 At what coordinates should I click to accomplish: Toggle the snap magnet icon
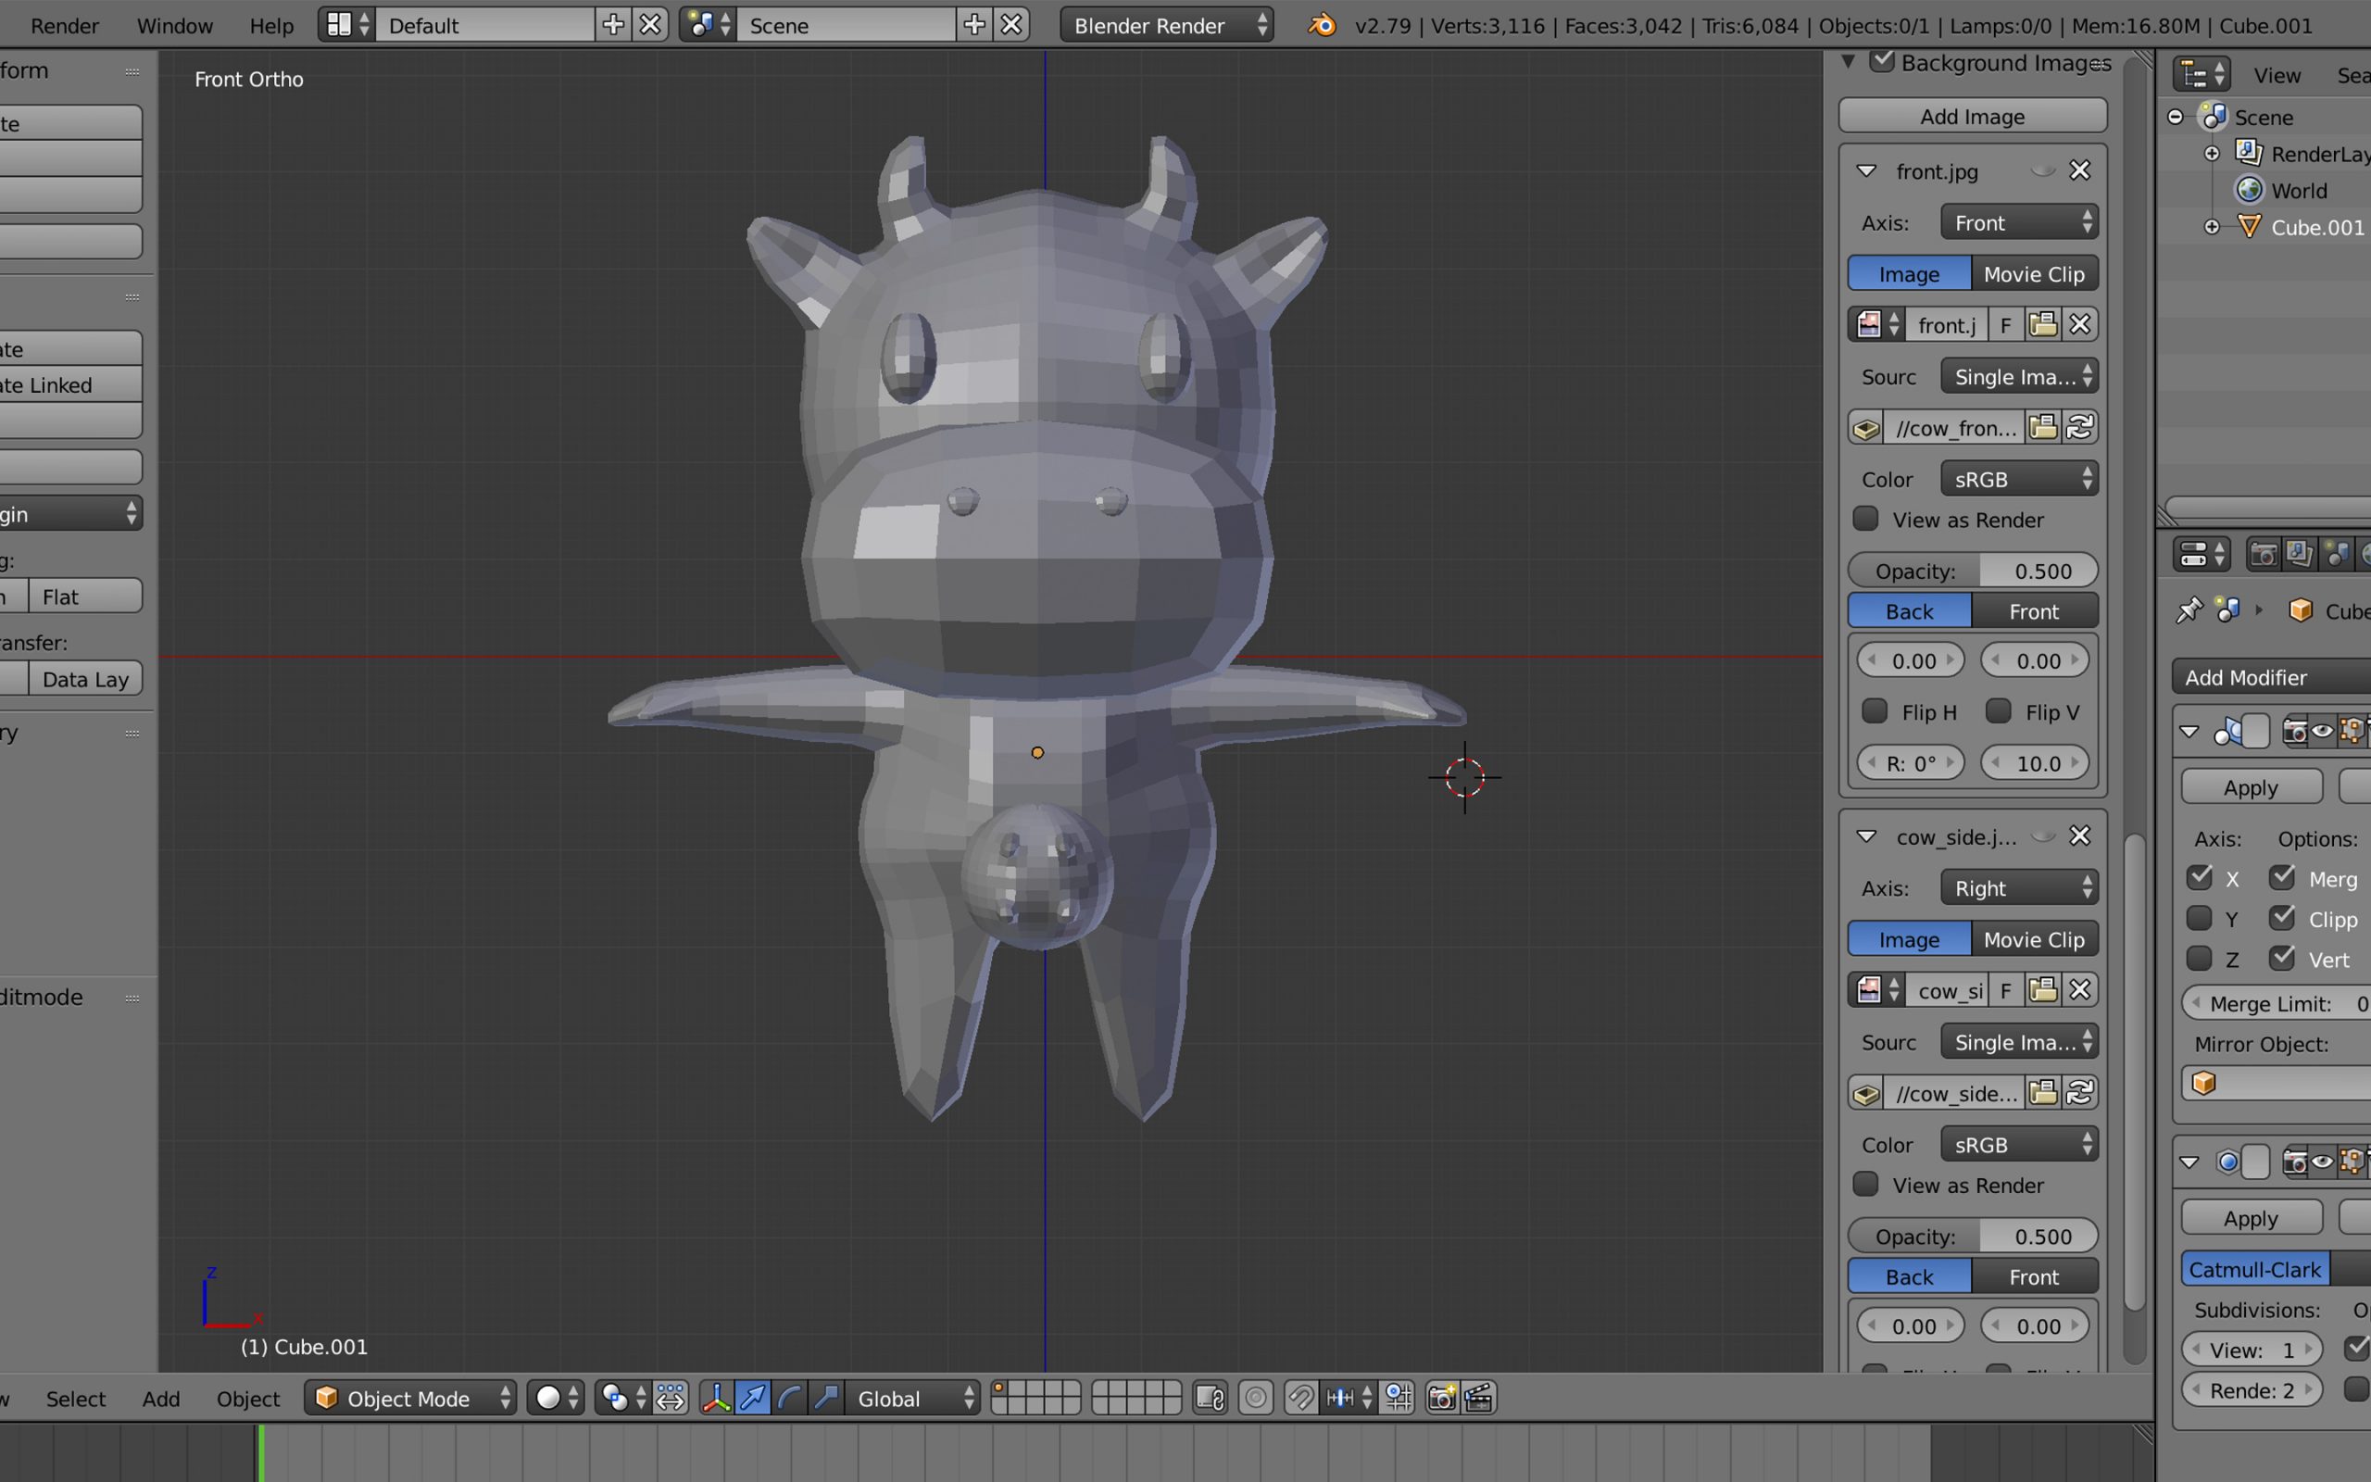pos(1301,1398)
